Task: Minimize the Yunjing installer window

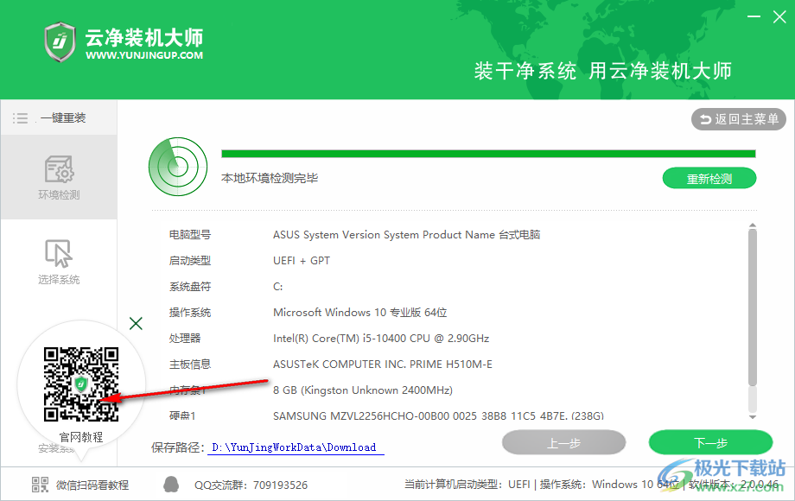Action: [754, 16]
